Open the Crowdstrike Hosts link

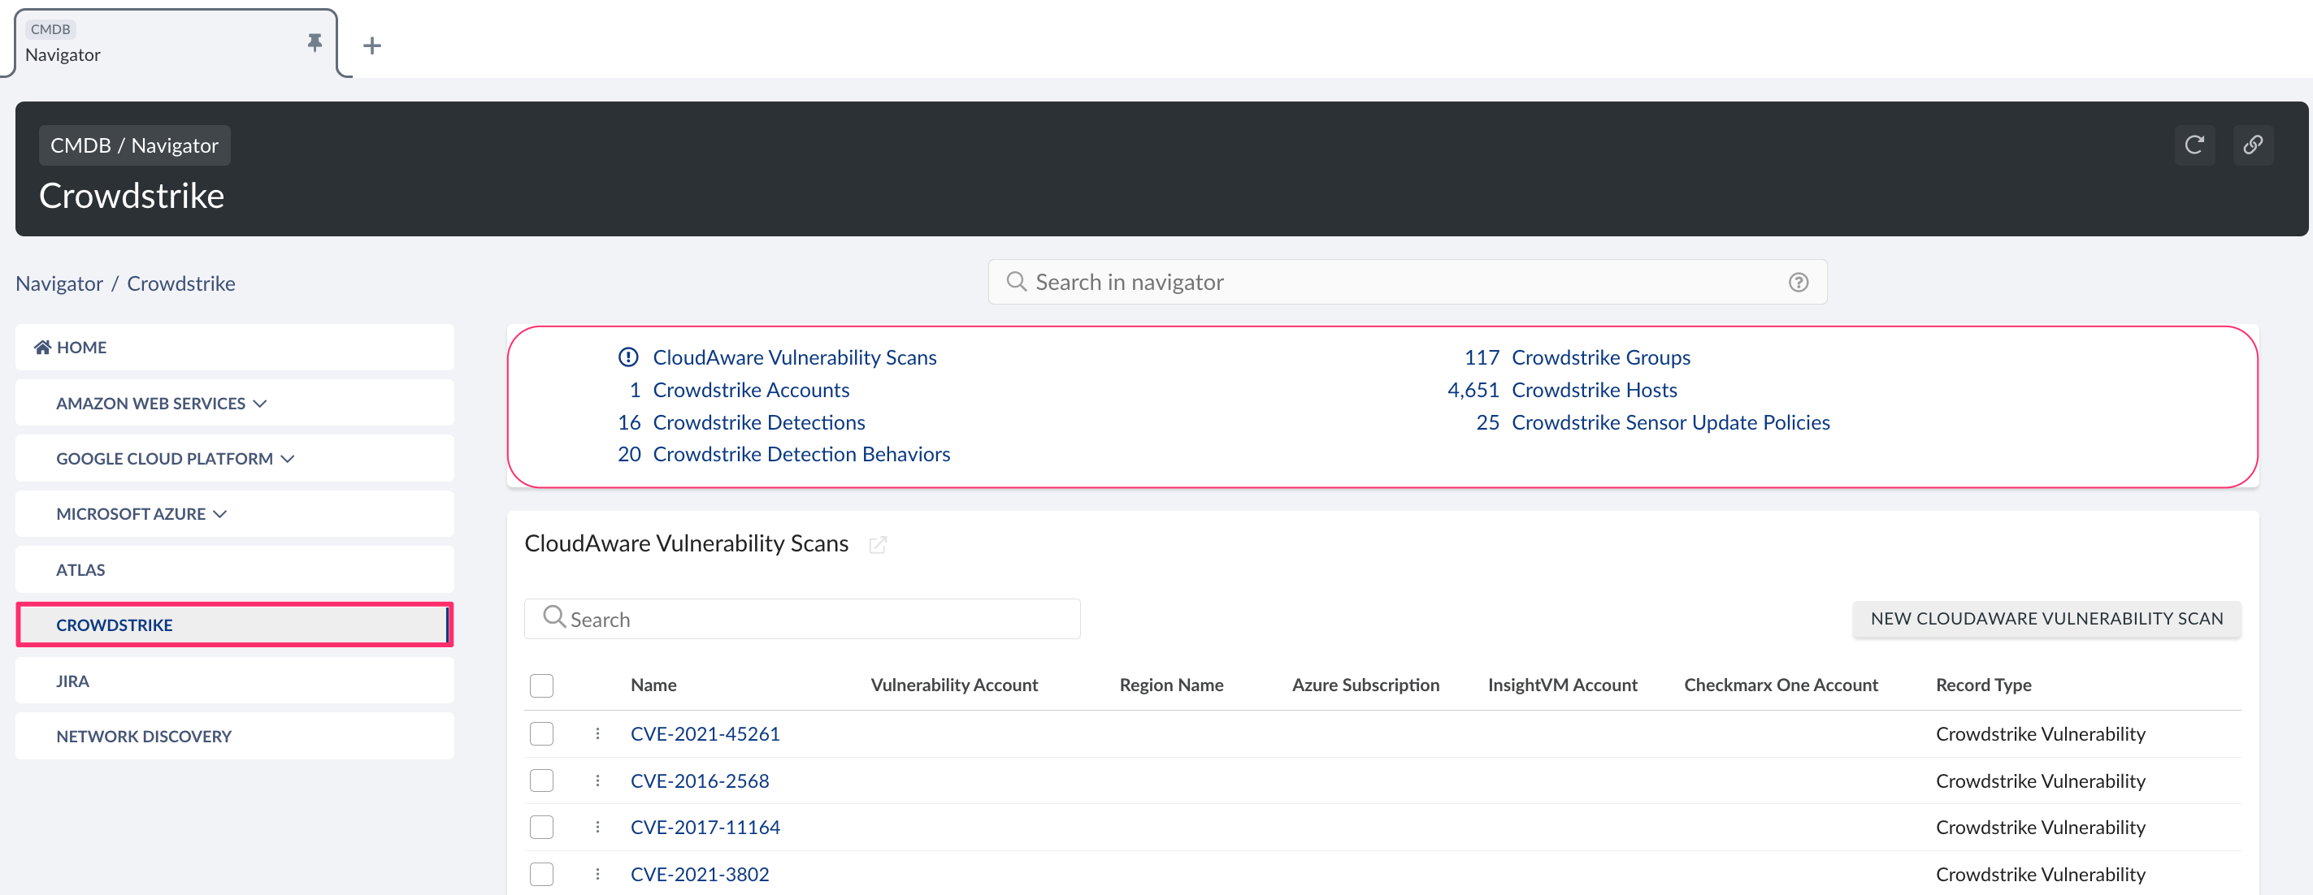[x=1594, y=390]
